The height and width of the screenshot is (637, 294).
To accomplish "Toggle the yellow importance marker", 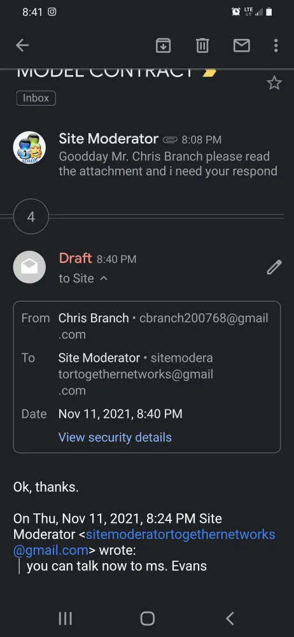I will coord(209,74).
